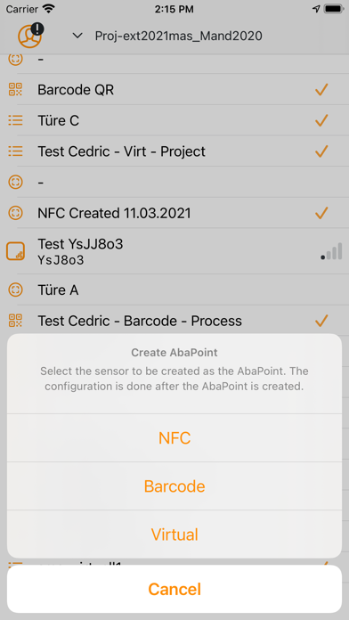Tap NFC icon beside NFC Created 11.03.2021
349x620 pixels.
coord(15,213)
